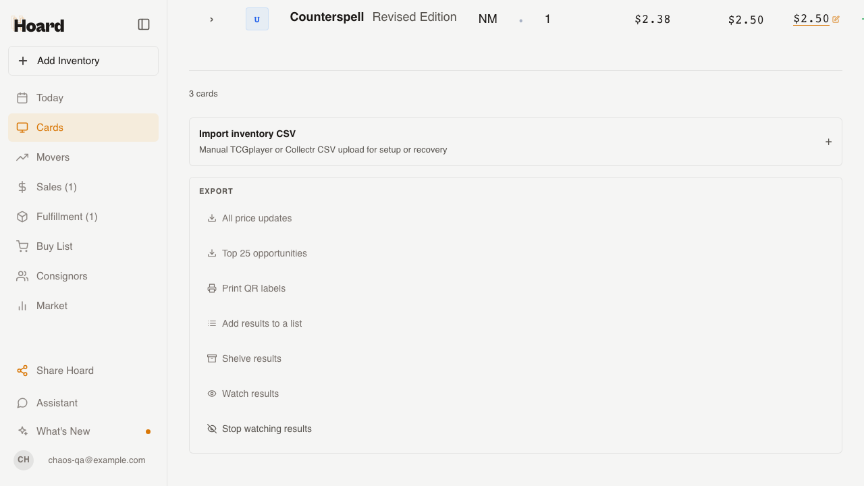
Task: Click Add results to a list
Action: 254,323
